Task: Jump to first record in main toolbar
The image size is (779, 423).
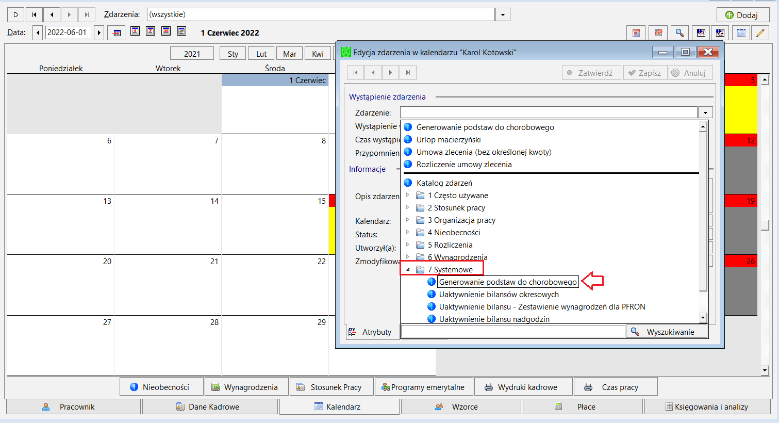Action: (x=34, y=14)
